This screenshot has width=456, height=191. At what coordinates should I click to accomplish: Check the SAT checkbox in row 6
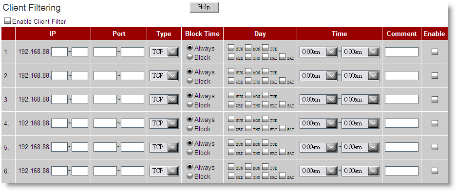click(x=282, y=175)
